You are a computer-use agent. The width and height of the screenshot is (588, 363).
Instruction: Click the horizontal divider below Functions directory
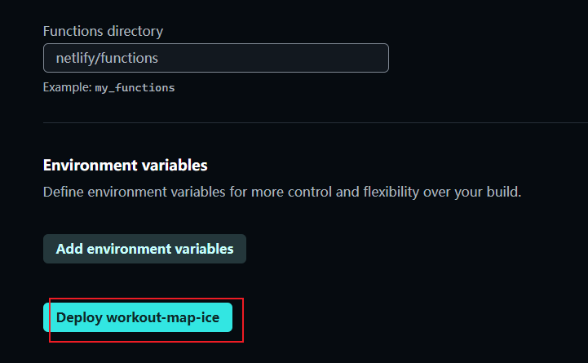click(316, 122)
